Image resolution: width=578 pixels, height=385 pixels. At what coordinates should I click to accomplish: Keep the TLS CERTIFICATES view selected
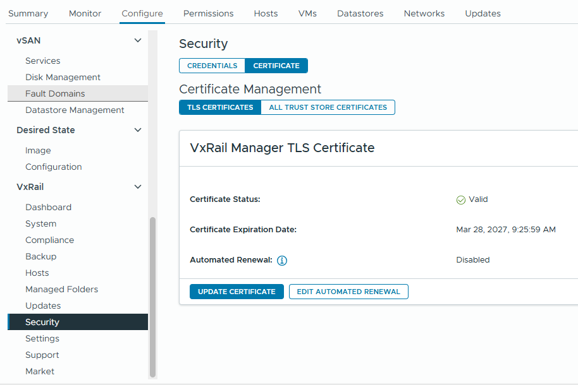(219, 107)
